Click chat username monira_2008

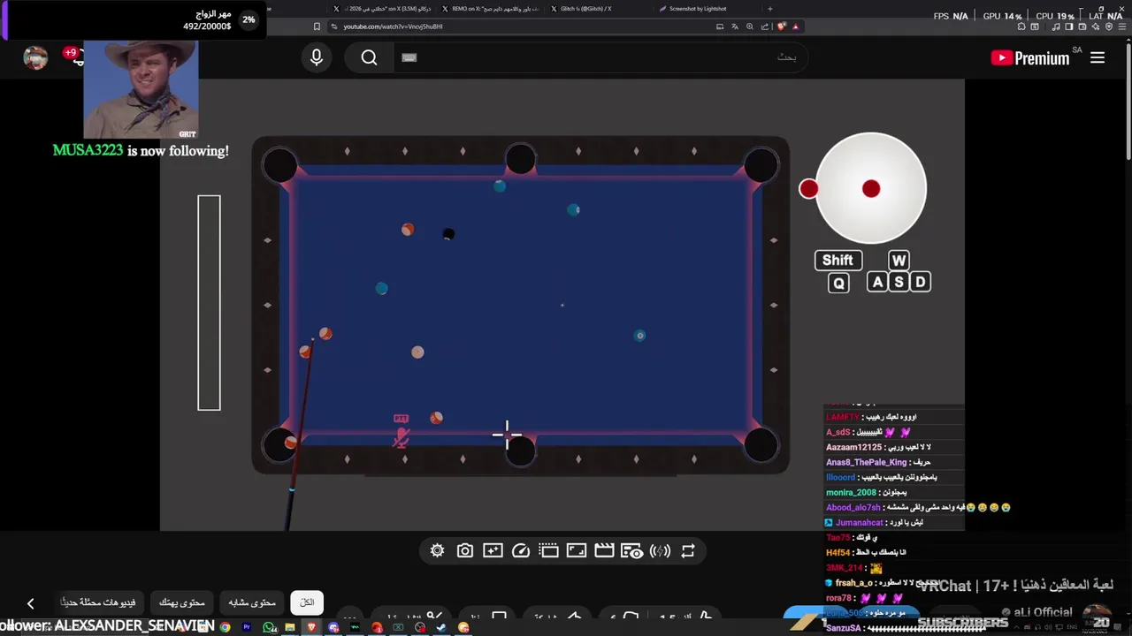point(851,492)
